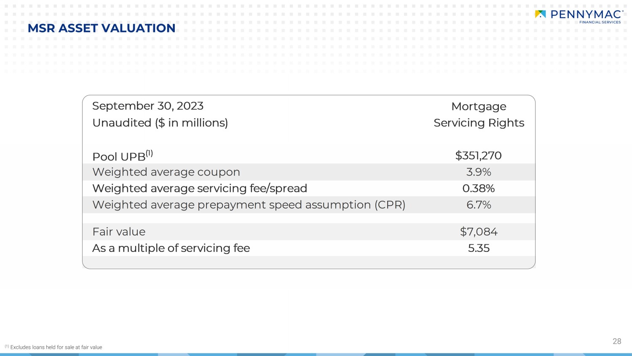Viewport: 632px width, 356px height.
Task: Click the $351,270 Pool UPB value
Action: pyautogui.click(x=479, y=156)
